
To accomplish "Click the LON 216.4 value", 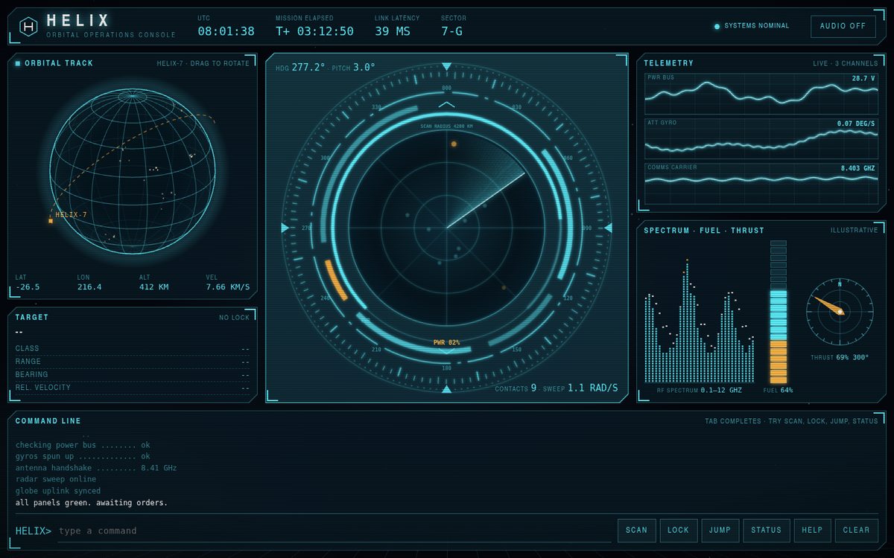I will tap(89, 286).
